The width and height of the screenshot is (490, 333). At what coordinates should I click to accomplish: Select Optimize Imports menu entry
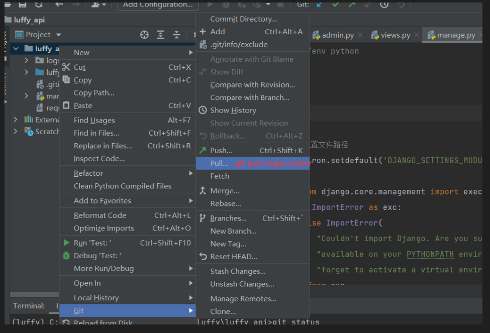(127, 229)
